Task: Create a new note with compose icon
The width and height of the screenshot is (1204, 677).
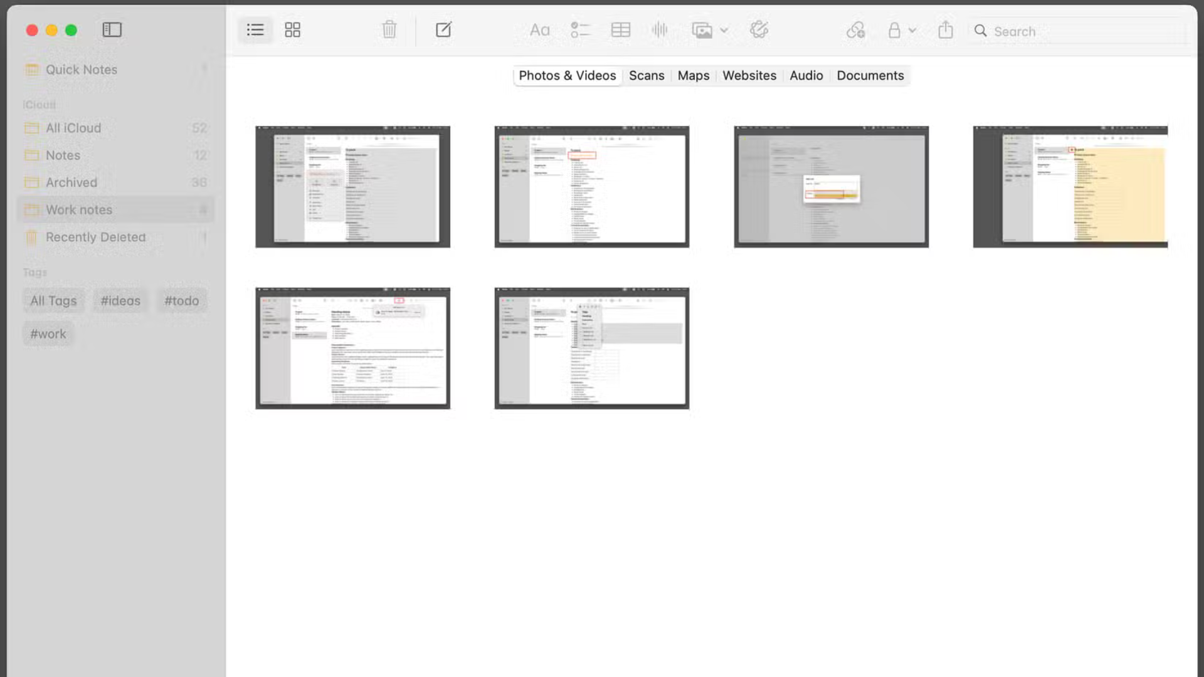Action: [443, 29]
